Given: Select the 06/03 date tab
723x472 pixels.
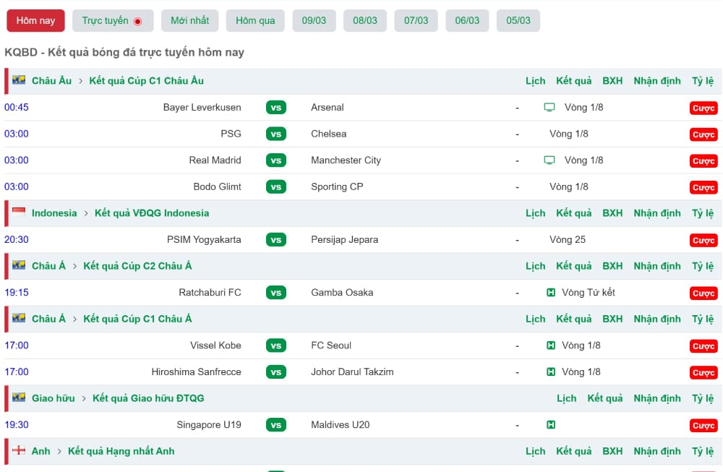Looking at the screenshot, I should tap(467, 21).
